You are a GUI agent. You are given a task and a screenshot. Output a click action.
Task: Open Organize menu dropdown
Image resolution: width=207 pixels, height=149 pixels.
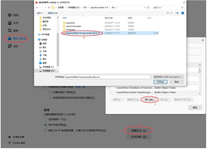click(40, 13)
